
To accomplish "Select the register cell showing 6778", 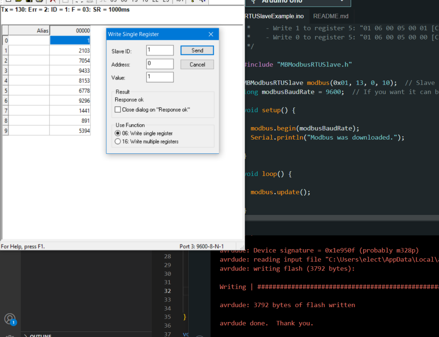I will pyautogui.click(x=70, y=90).
